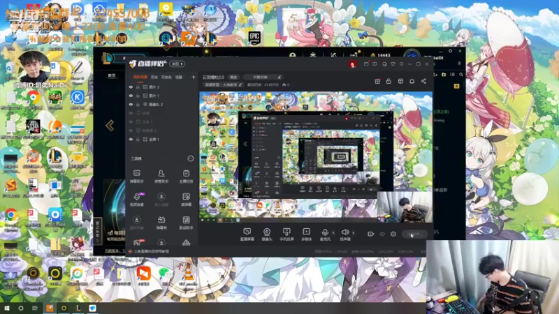559x314 pixels.
Task: Select the orange-highlighted 我的场景 tab
Action: (140, 77)
